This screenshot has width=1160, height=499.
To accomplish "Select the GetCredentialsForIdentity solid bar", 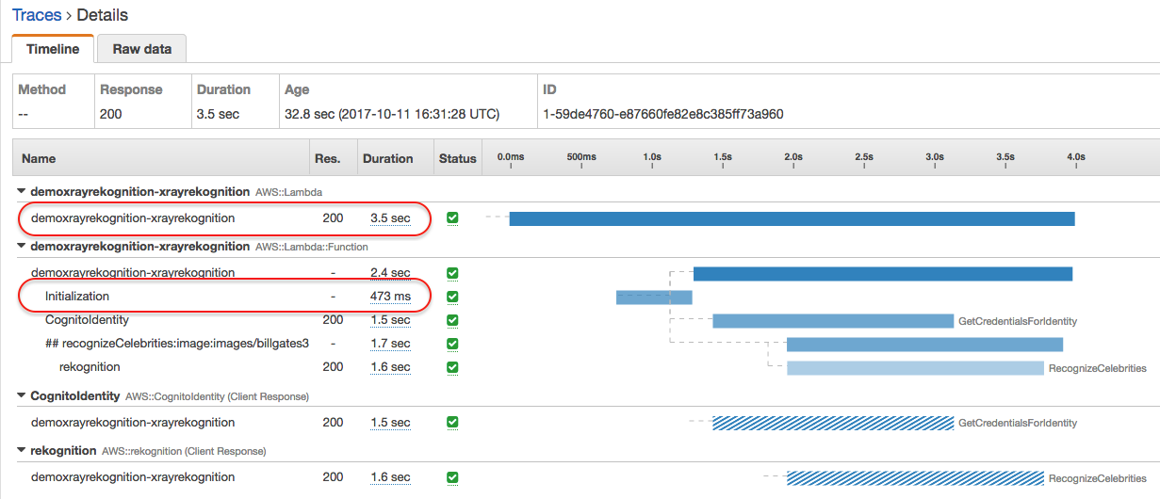I will [833, 321].
